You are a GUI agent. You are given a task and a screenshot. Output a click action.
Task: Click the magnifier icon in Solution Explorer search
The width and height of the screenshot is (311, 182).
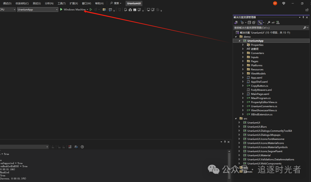click(305, 28)
